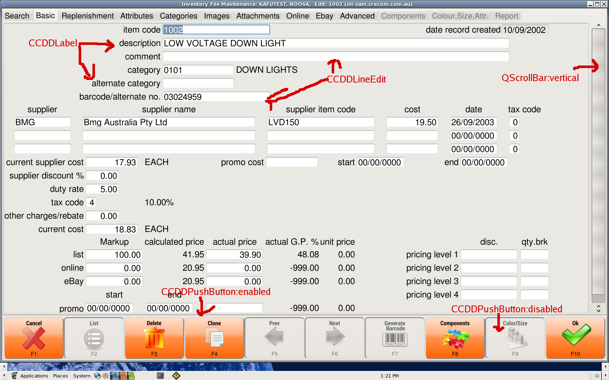The image size is (609, 380).
Task: Select the Ebay tab
Action: (x=324, y=16)
